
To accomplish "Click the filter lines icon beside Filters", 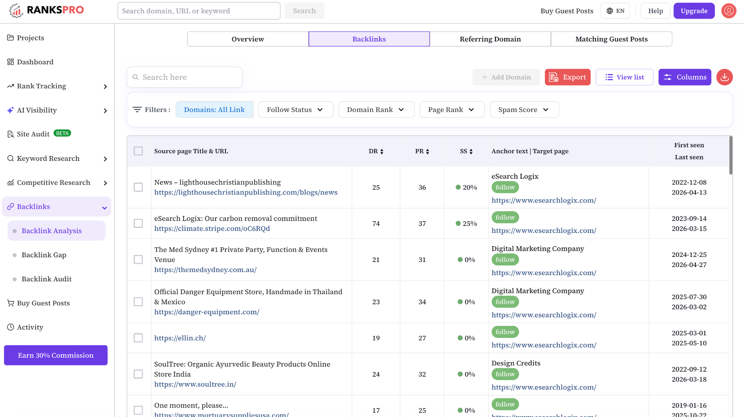I will tap(137, 110).
